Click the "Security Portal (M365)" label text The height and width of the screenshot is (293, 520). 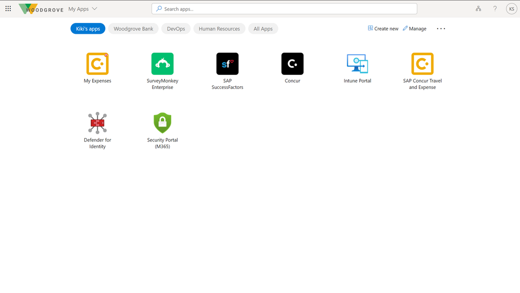(x=162, y=143)
